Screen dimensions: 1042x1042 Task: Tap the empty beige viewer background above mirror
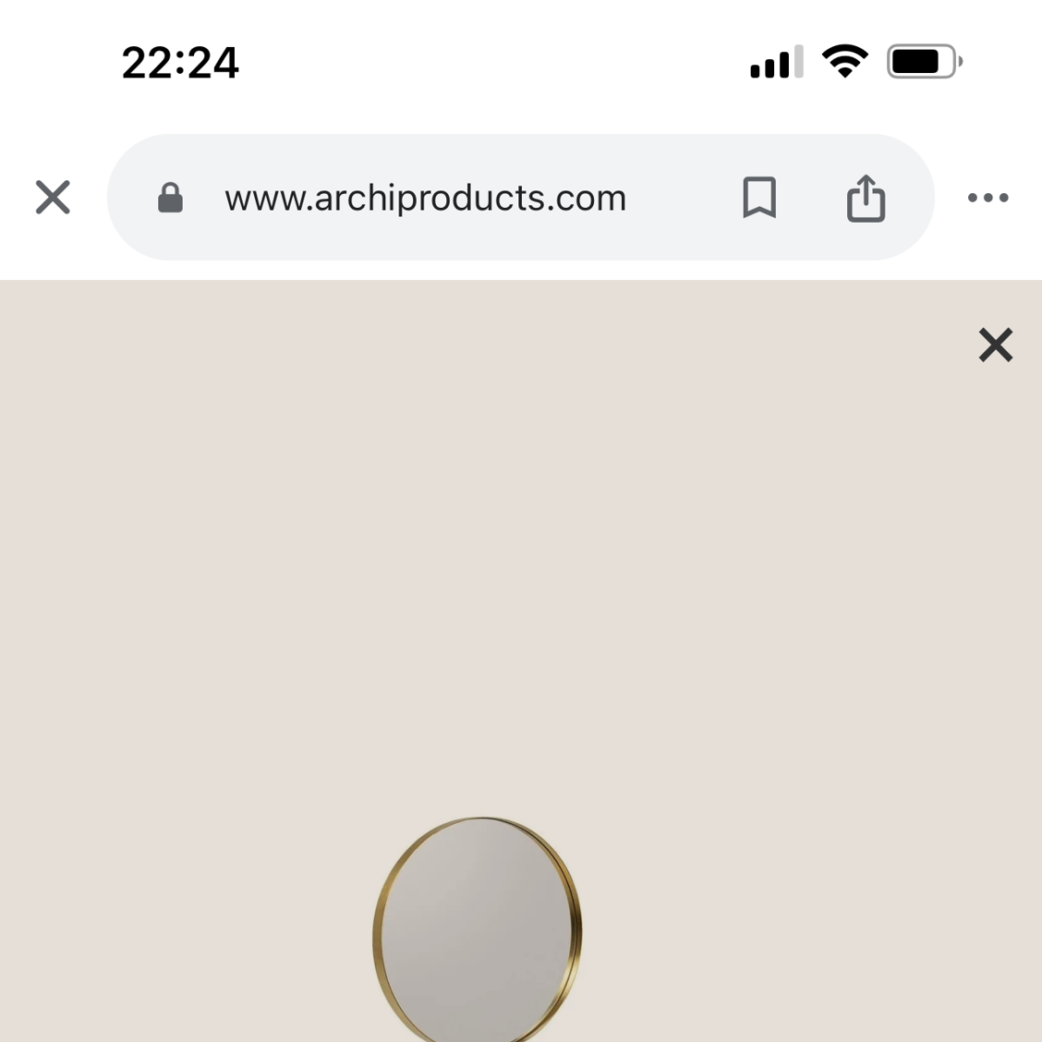coord(479,564)
